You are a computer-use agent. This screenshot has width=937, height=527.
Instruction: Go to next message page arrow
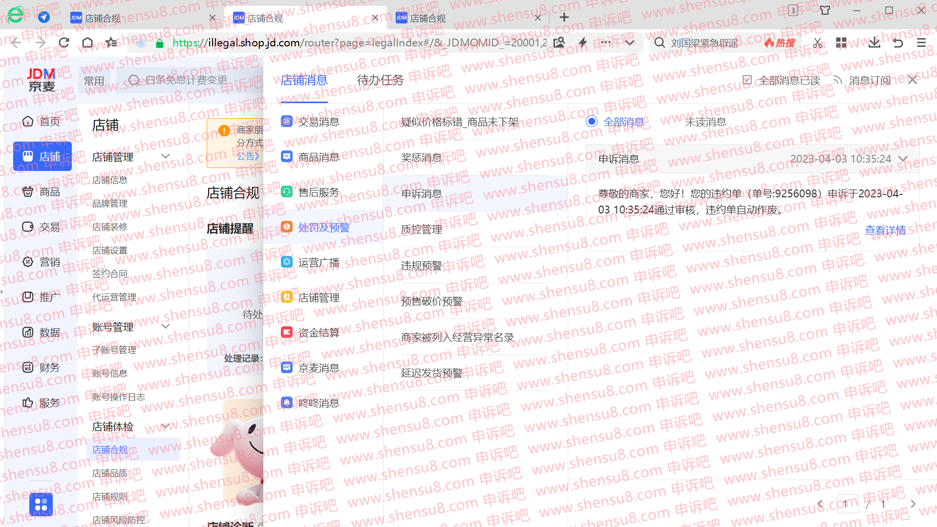[x=913, y=504]
